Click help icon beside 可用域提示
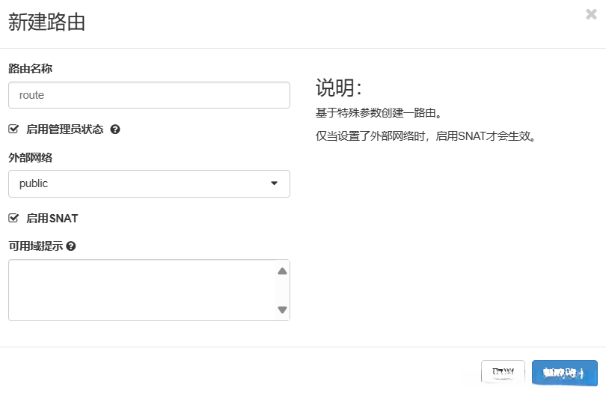Image resolution: width=606 pixels, height=393 pixels. coord(71,246)
